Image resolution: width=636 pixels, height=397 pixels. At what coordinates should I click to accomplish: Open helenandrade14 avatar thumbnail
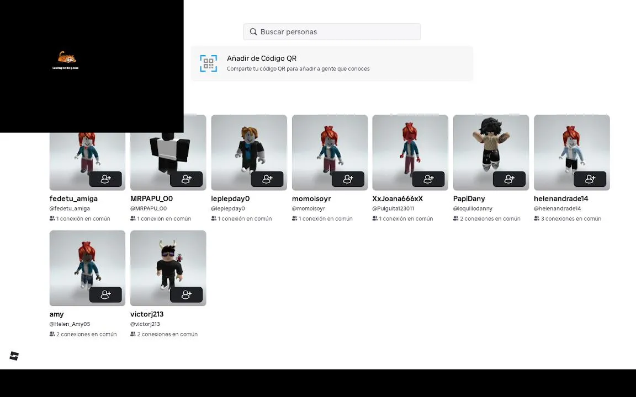571,152
